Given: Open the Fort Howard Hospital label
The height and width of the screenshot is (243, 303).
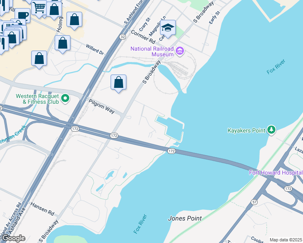Looking at the screenshot, I should pyautogui.click(x=276, y=173).
